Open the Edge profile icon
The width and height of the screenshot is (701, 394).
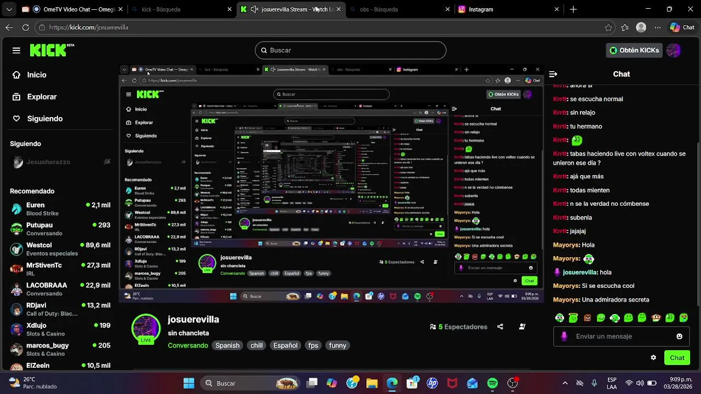(641, 27)
